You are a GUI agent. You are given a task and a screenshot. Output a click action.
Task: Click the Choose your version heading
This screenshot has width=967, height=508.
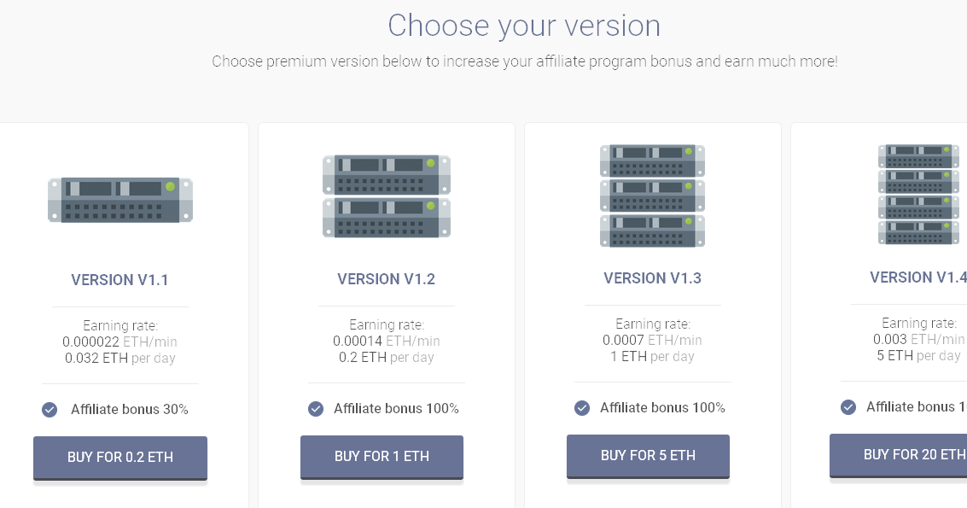523,25
